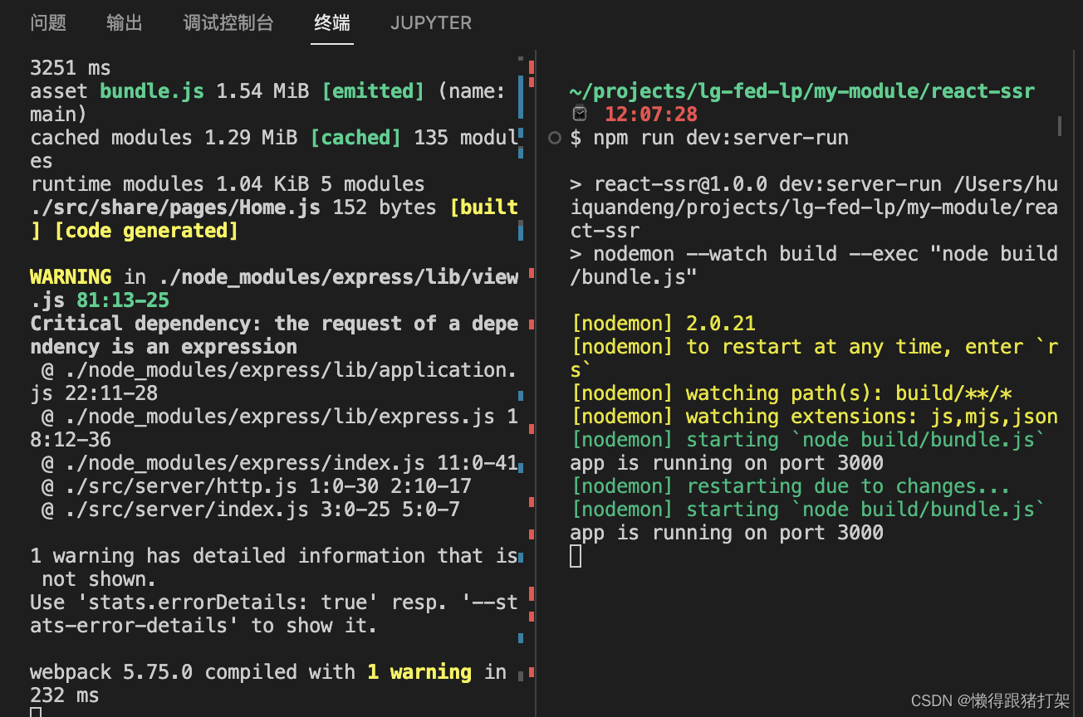Screen dimensions: 1083x717
Task: Click the "[emitted]" status text
Action: pos(373,91)
